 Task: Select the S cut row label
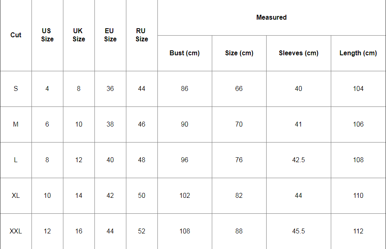(x=16, y=89)
